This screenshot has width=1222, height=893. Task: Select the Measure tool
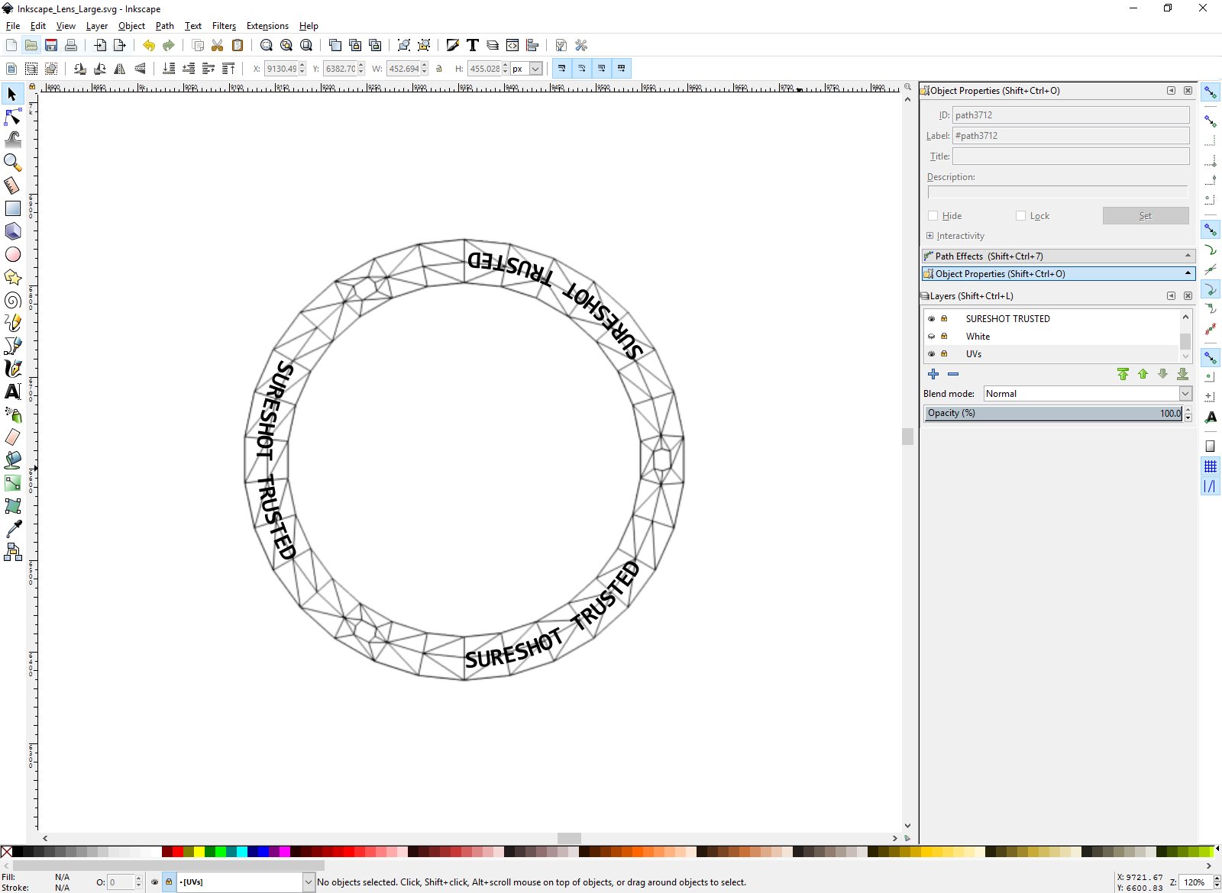pos(12,185)
